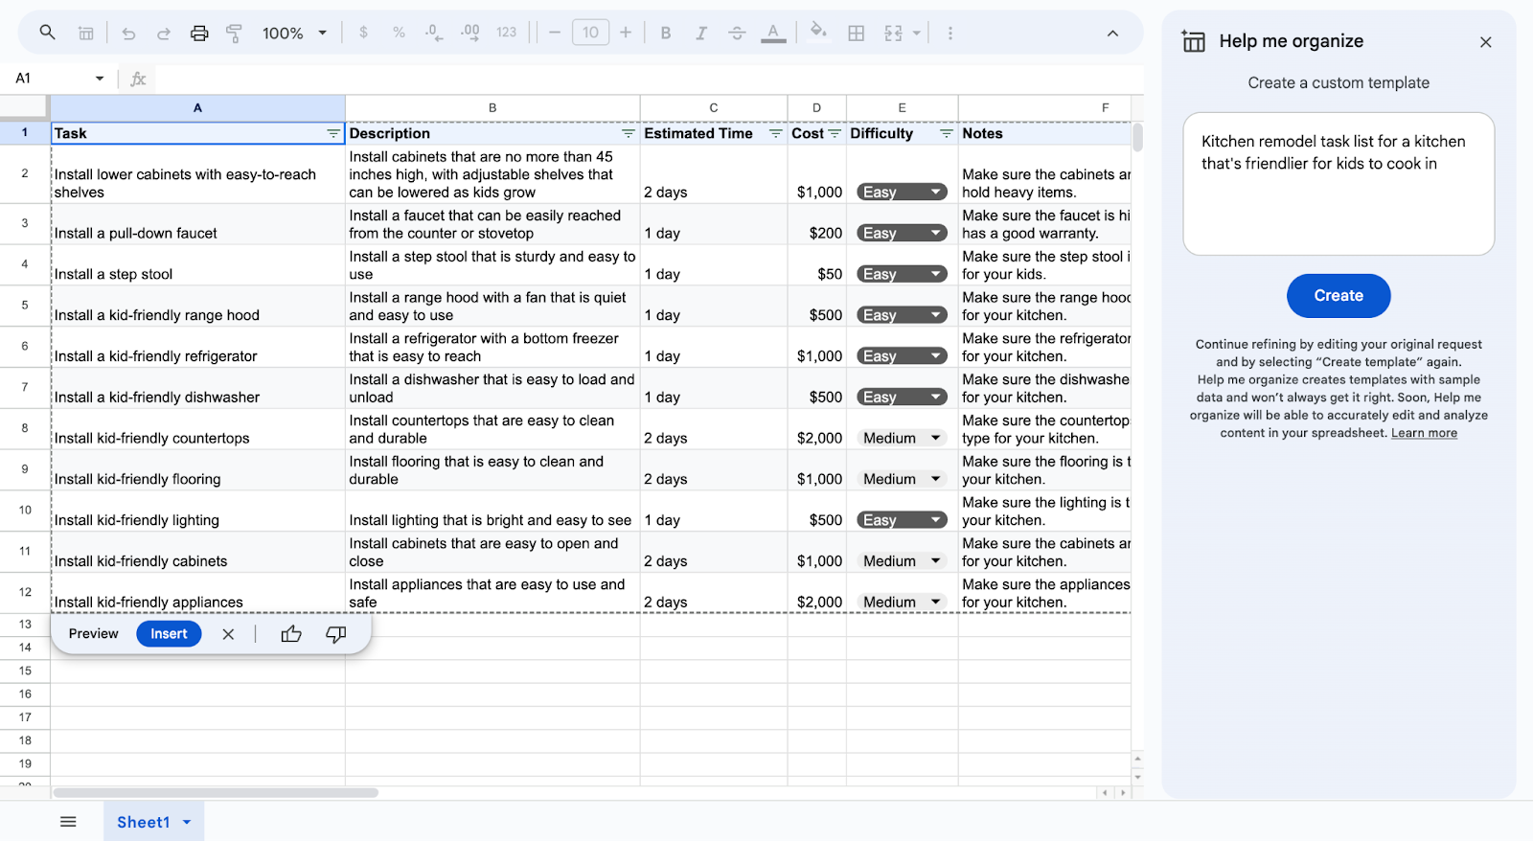Collapse the toolbar with the up chevron
This screenshot has height=841, width=1533.
tap(1112, 33)
